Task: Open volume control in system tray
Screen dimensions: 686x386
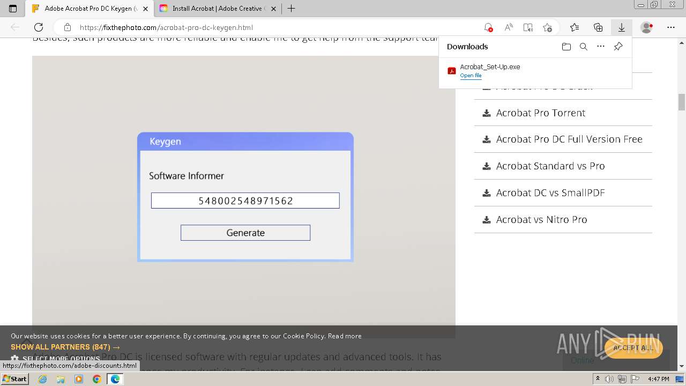Action: pos(610,379)
